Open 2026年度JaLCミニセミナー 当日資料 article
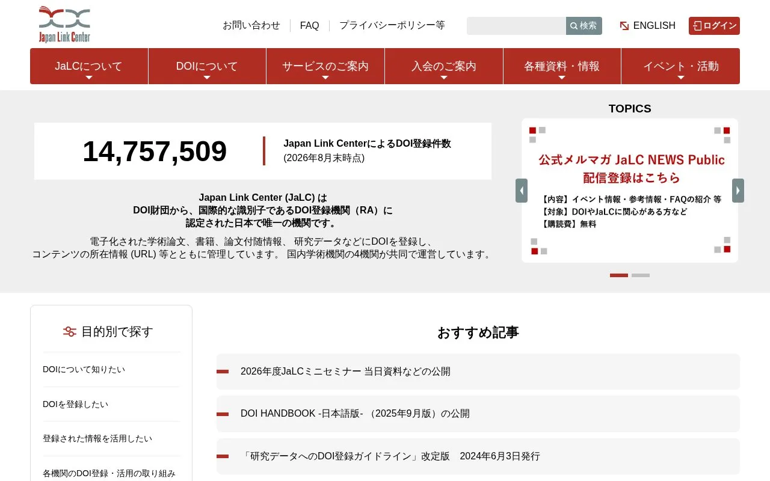 point(478,372)
